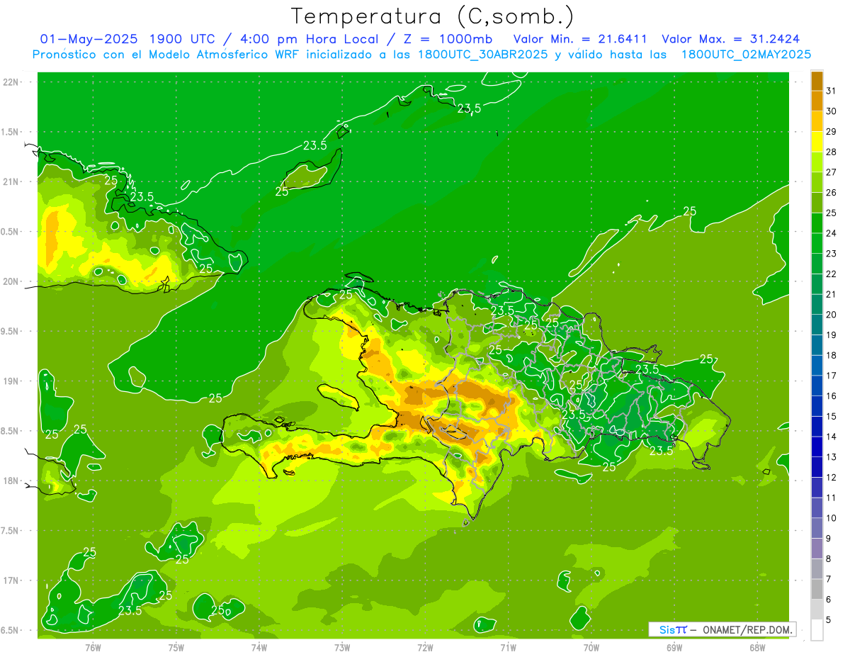This screenshot has height=657, width=850.
Task: Click 'Valor Min. = 21.6411' value
Action: pos(580,39)
